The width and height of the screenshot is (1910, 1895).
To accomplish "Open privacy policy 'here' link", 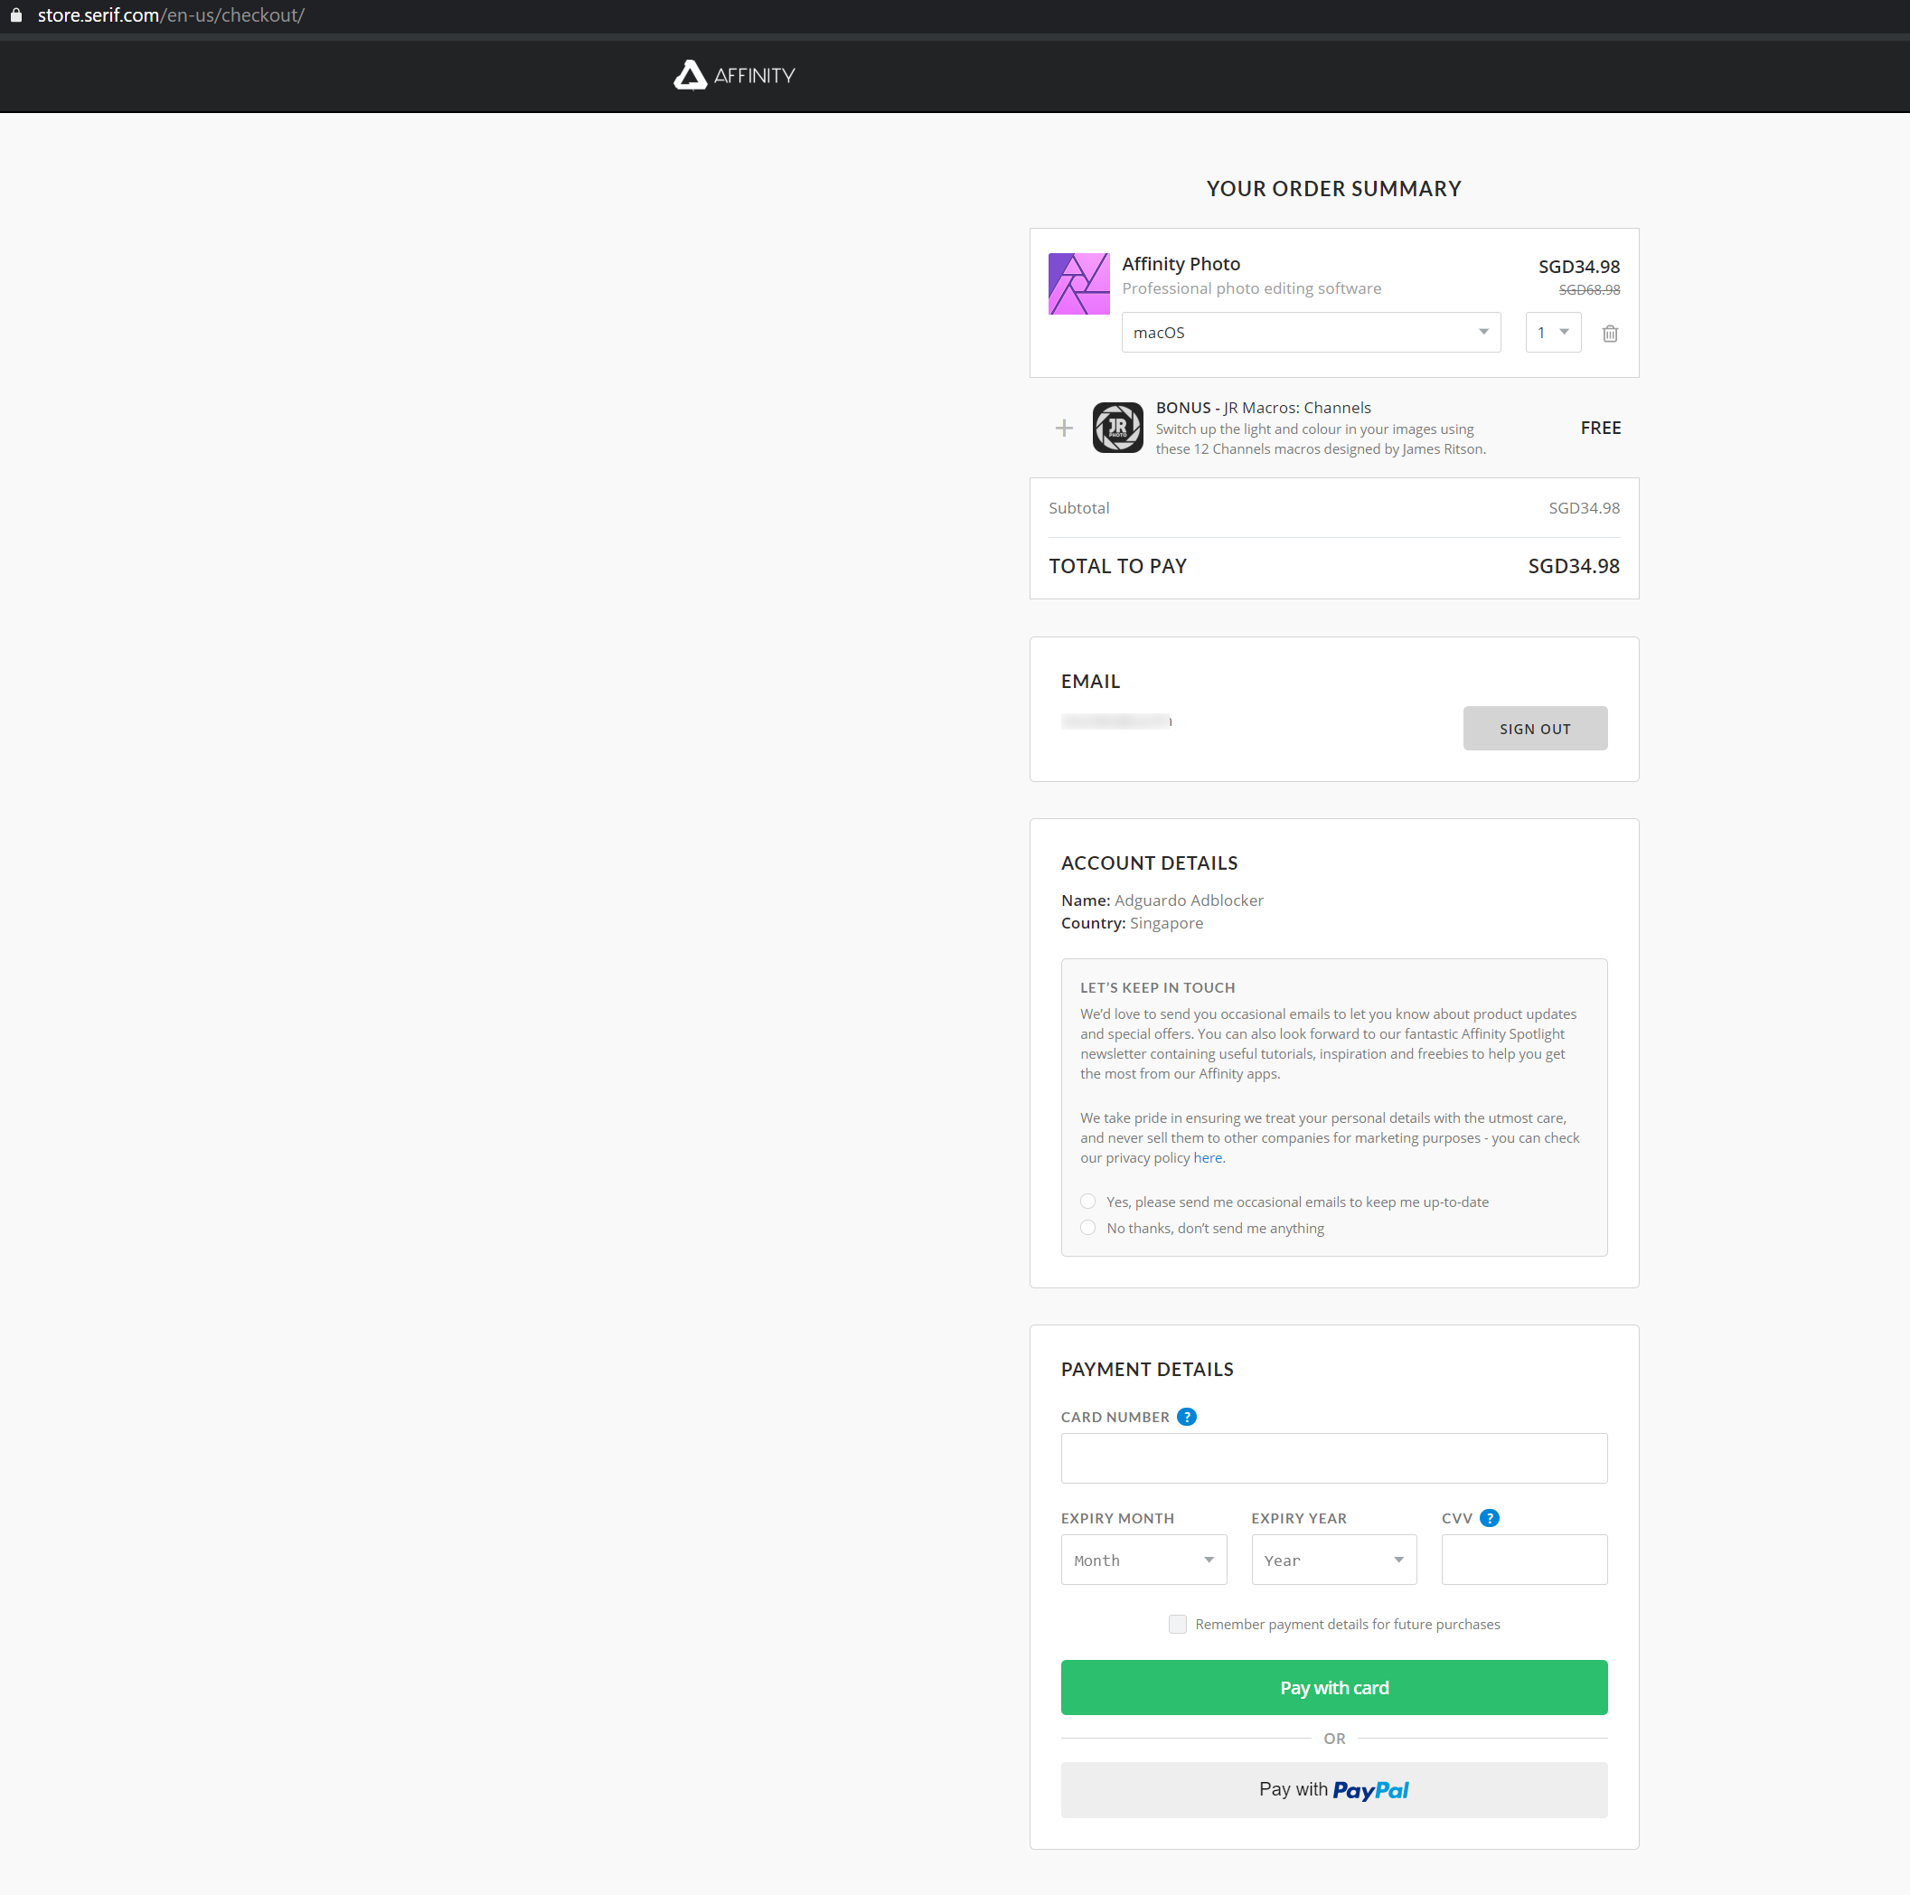I will click(x=1207, y=1157).
